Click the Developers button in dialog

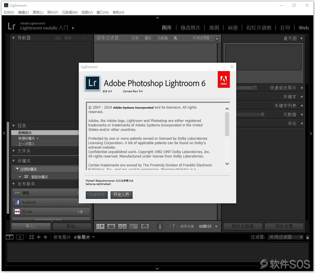point(121,195)
